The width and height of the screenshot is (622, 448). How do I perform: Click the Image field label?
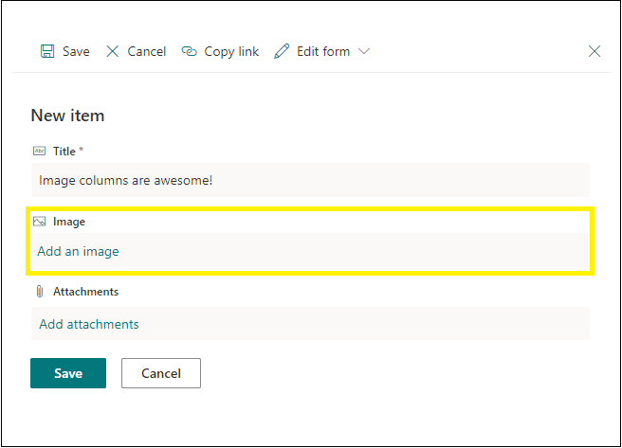pos(69,222)
